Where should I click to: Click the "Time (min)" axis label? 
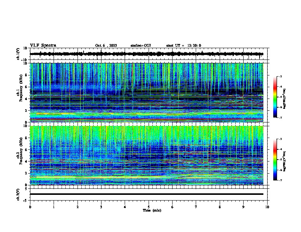(152, 210)
